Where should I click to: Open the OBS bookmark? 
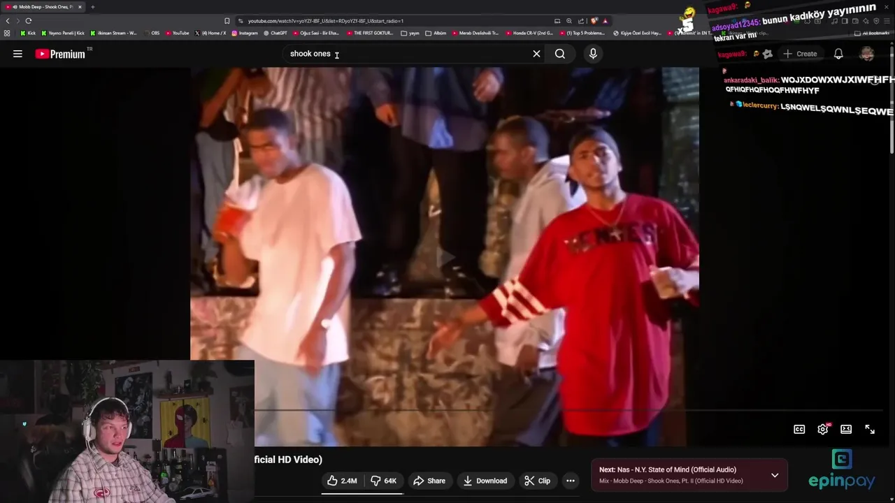pyautogui.click(x=151, y=33)
